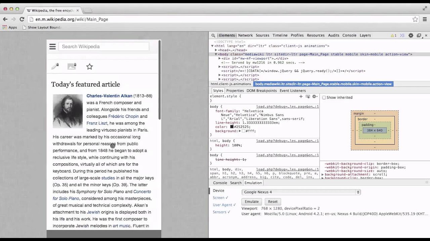Switch to the Sources panel

(x=262, y=35)
